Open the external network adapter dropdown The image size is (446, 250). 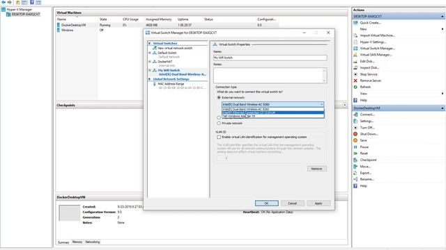pyautogui.click(x=321, y=104)
